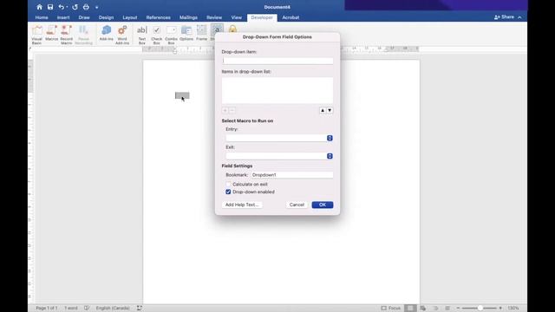Insert a Combo Box form field

tap(172, 35)
